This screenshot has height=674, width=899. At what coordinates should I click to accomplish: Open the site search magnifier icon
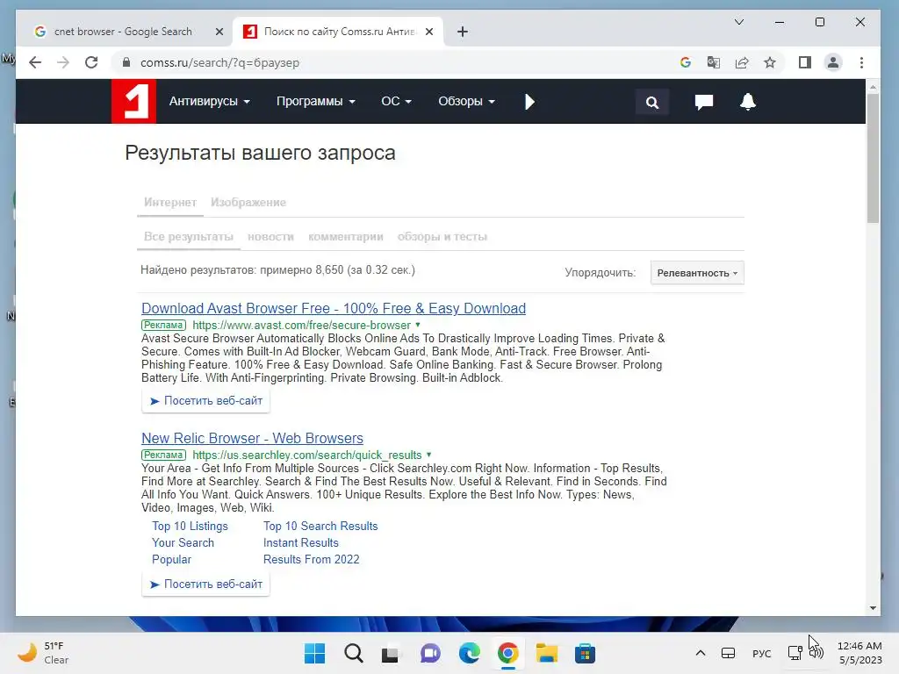coord(652,103)
